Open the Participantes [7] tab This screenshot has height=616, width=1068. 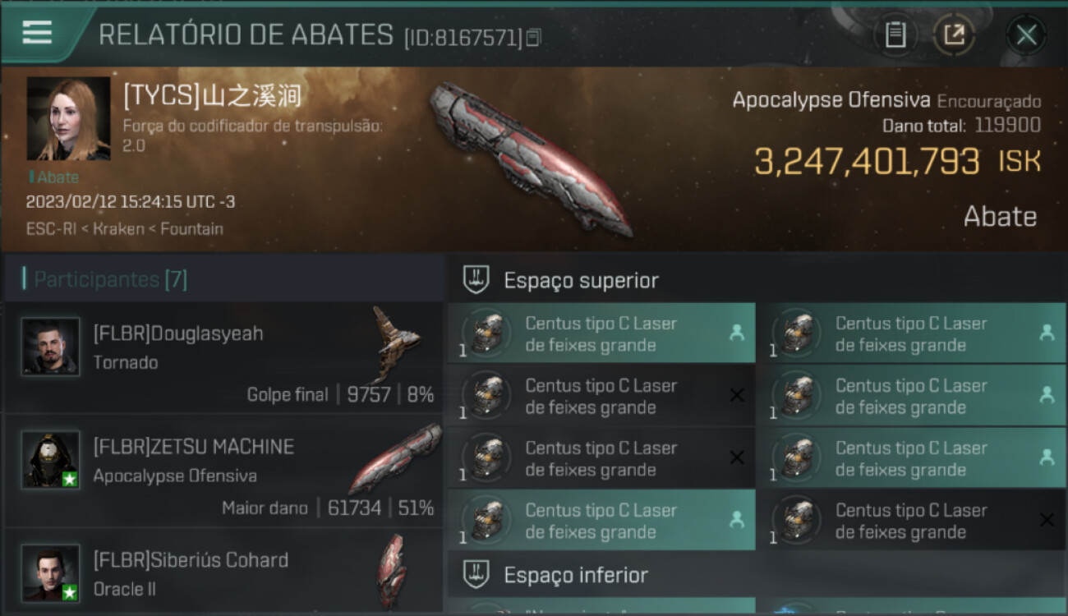110,279
